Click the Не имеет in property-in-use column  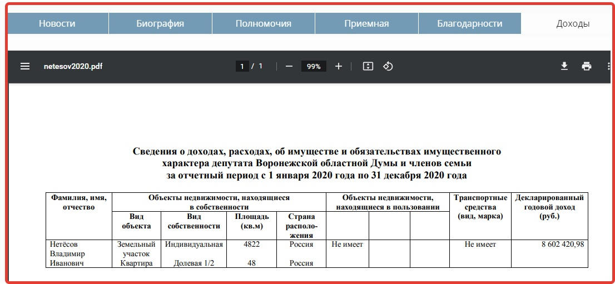coord(347,245)
